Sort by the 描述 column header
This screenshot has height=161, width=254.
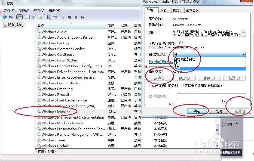coord(112,25)
